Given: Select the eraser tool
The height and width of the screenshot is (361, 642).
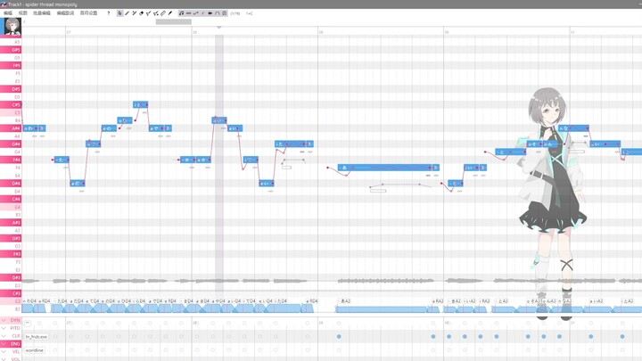Looking at the screenshot, I should tap(141, 13).
